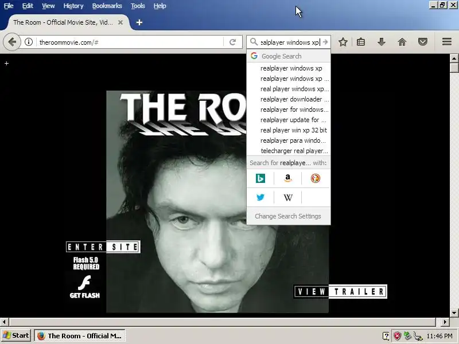Open the Edit menu

28,6
